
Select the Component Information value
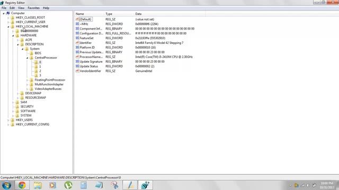pos(91,28)
